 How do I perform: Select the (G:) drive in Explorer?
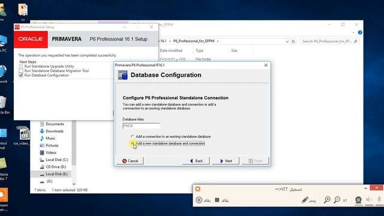pyautogui.click(x=49, y=181)
